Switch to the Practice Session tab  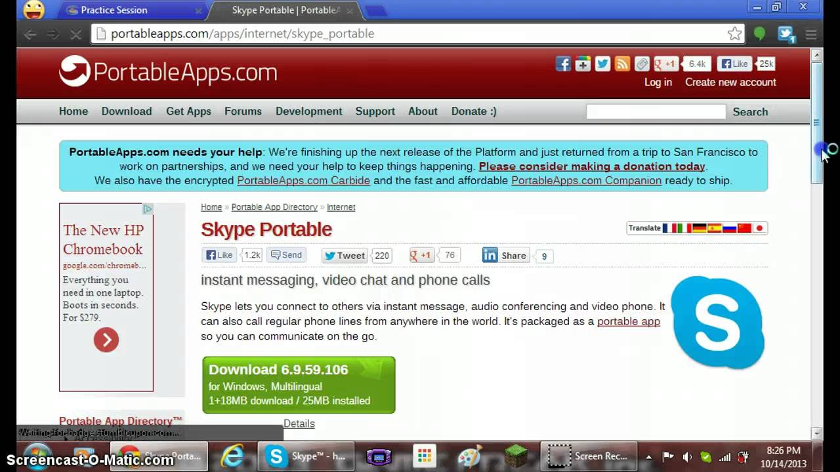[134, 10]
